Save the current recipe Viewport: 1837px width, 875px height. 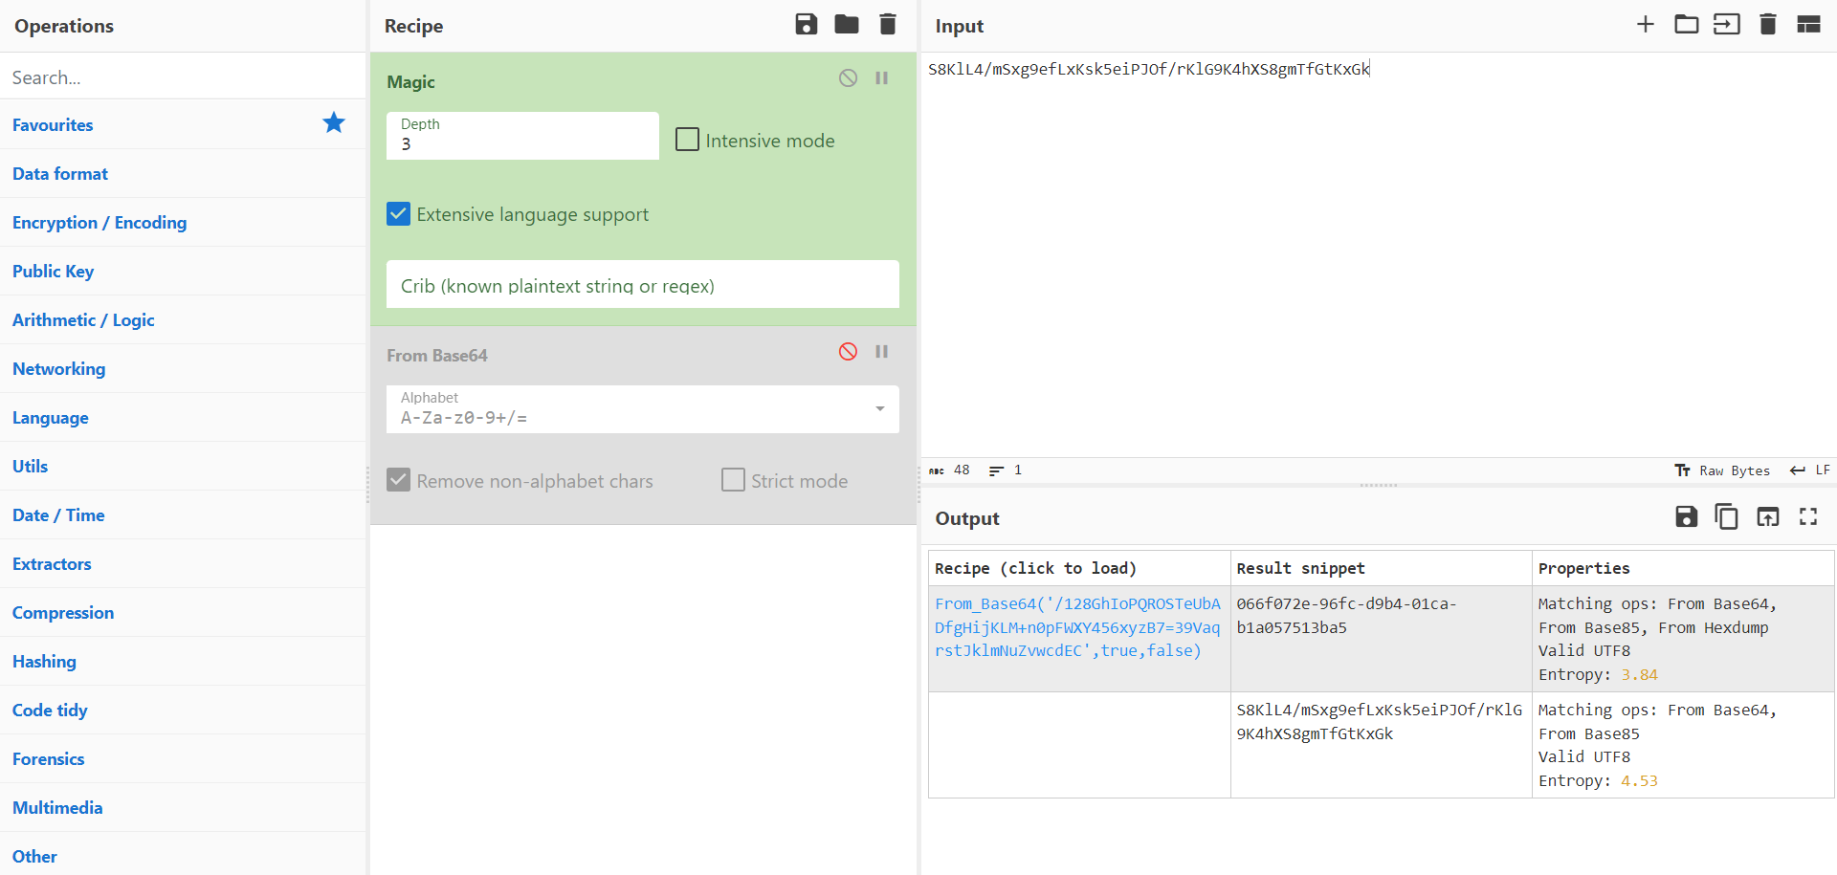point(806,25)
